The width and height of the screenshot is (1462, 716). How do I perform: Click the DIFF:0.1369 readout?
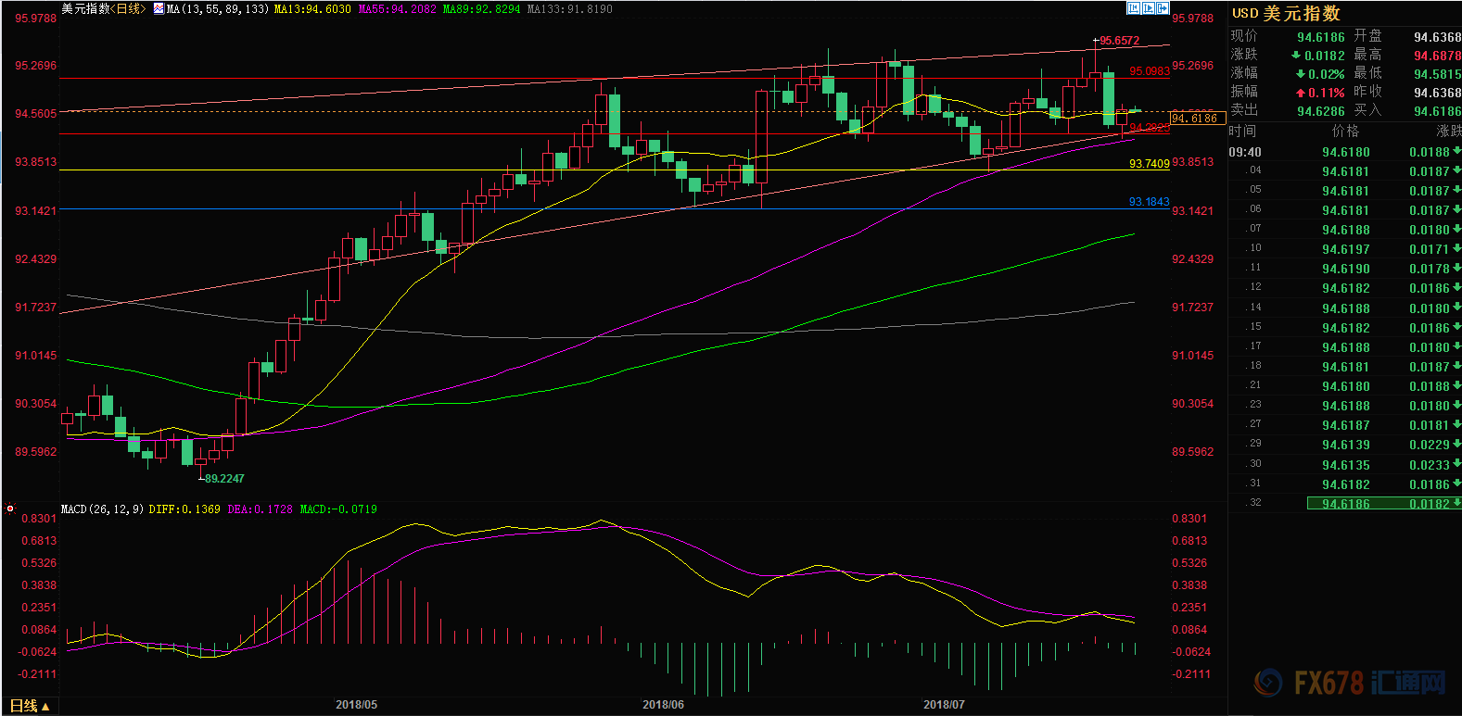(184, 509)
